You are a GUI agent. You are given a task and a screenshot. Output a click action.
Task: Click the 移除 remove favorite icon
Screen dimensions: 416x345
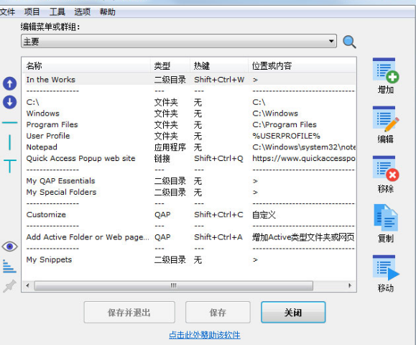pyautogui.click(x=386, y=168)
